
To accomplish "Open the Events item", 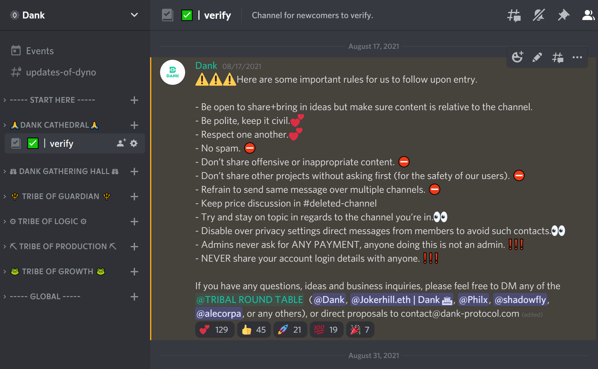I will 40,51.
